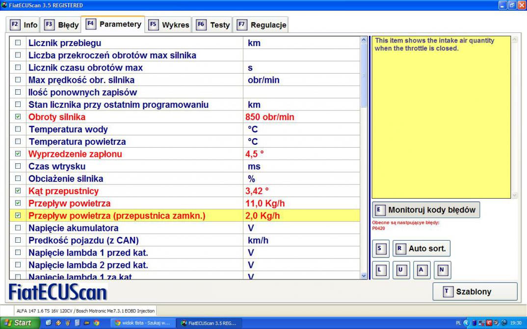Open the Wykres graph tab
The width and height of the screenshot is (527, 329).
click(x=168, y=25)
